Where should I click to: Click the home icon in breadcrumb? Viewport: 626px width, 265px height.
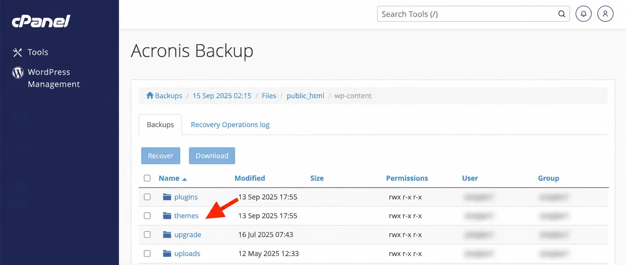pyautogui.click(x=150, y=95)
